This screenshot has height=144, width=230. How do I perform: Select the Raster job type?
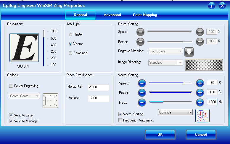tap(70, 34)
